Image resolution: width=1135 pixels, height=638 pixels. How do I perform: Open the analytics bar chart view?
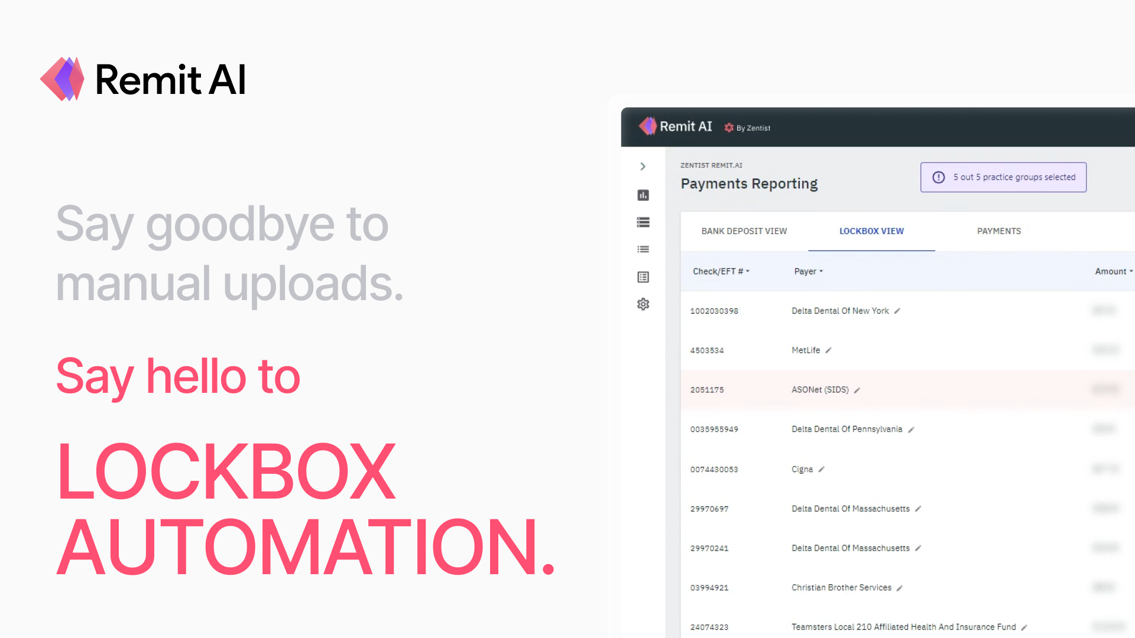pyautogui.click(x=643, y=195)
